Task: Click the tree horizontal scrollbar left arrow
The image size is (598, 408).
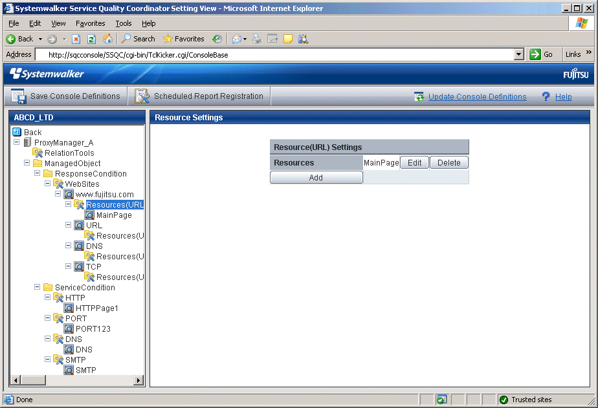Action: pos(16,380)
